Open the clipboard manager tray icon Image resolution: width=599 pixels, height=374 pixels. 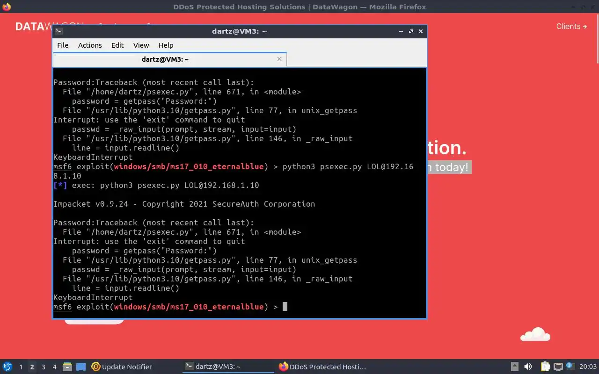546,367
